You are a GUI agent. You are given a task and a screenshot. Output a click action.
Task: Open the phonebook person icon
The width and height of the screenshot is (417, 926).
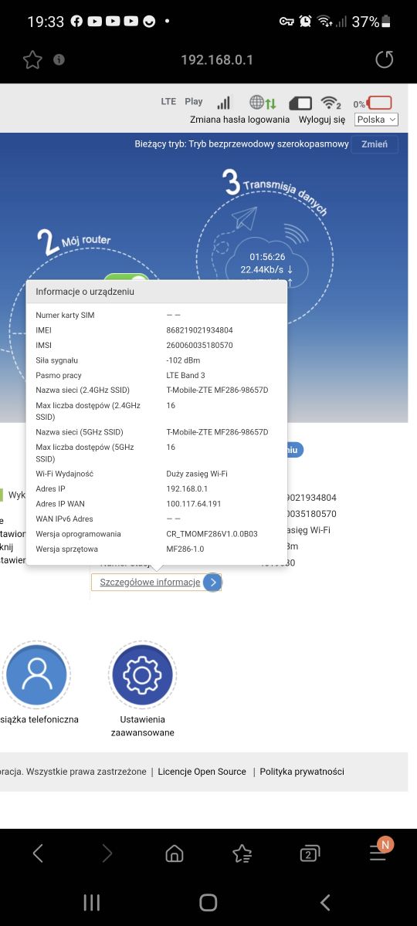[36, 674]
